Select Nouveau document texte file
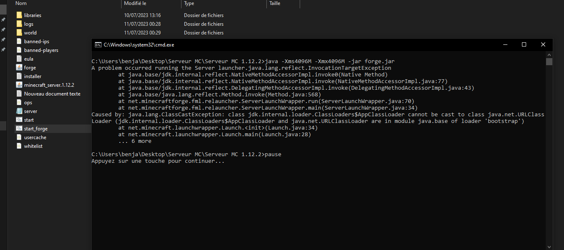564x250 pixels. pyautogui.click(x=52, y=94)
